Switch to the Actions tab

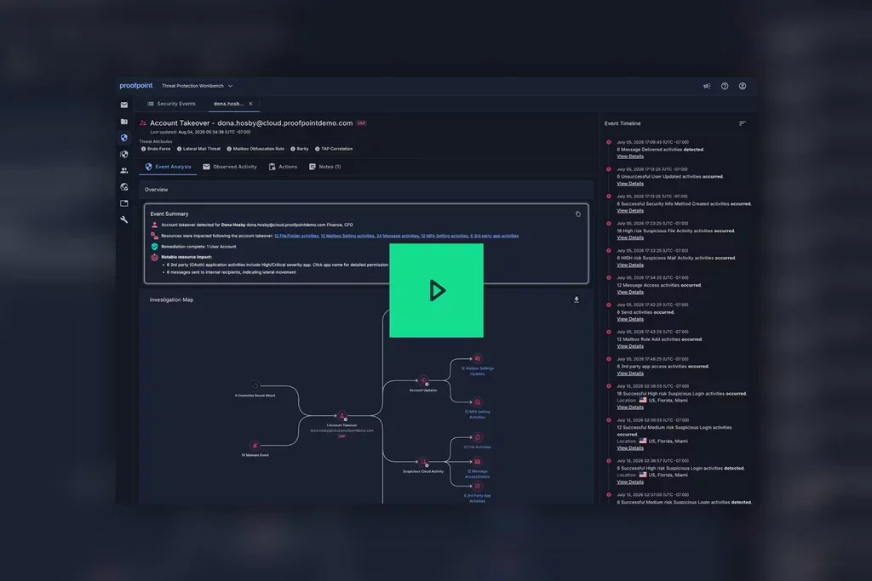click(x=283, y=167)
